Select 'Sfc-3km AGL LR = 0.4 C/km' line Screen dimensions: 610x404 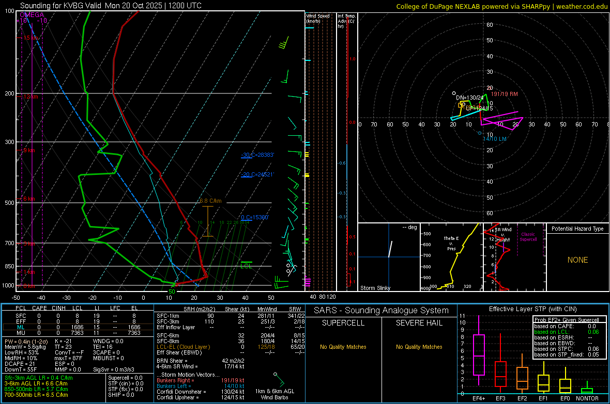coord(39,378)
